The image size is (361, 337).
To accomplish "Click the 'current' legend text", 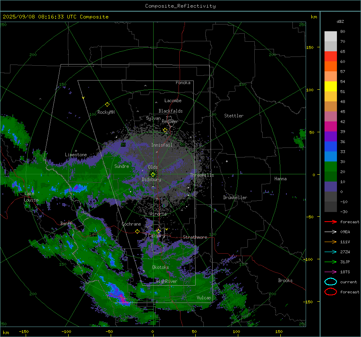I will [348, 282].
